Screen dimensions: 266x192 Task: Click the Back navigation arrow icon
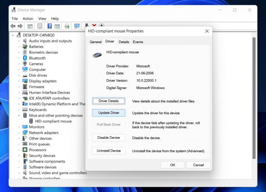click(13, 26)
